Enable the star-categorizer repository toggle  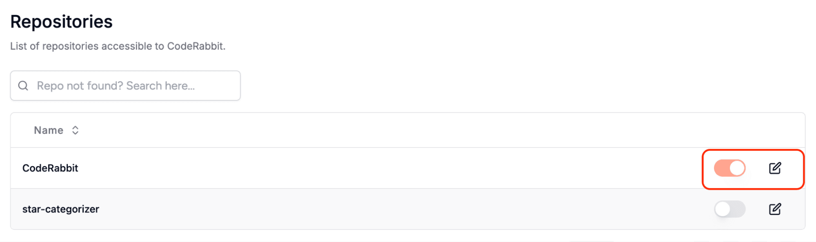(729, 209)
